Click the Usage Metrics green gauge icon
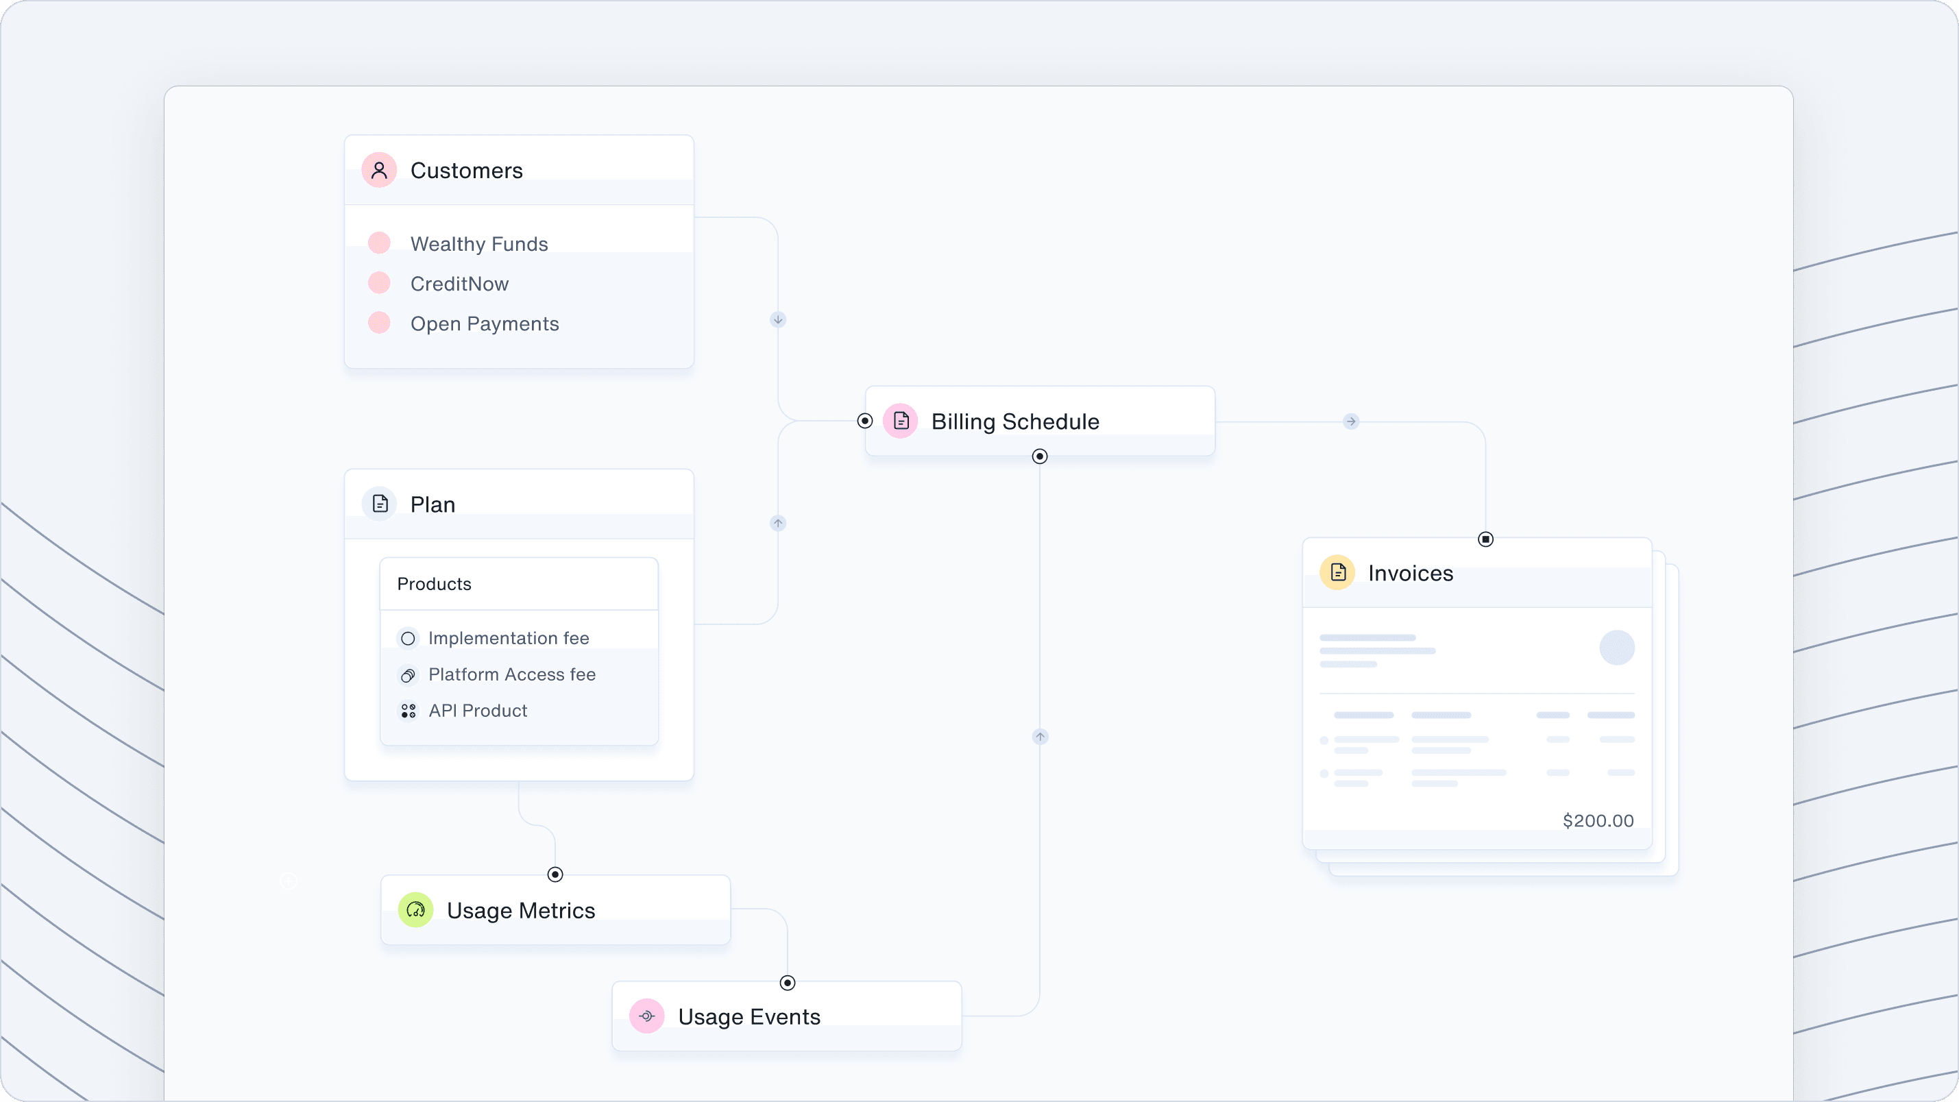Image resolution: width=1959 pixels, height=1102 pixels. (x=416, y=909)
